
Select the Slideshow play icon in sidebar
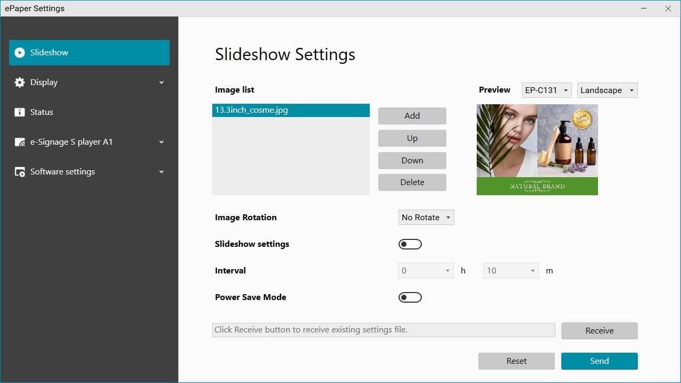pyautogui.click(x=20, y=52)
